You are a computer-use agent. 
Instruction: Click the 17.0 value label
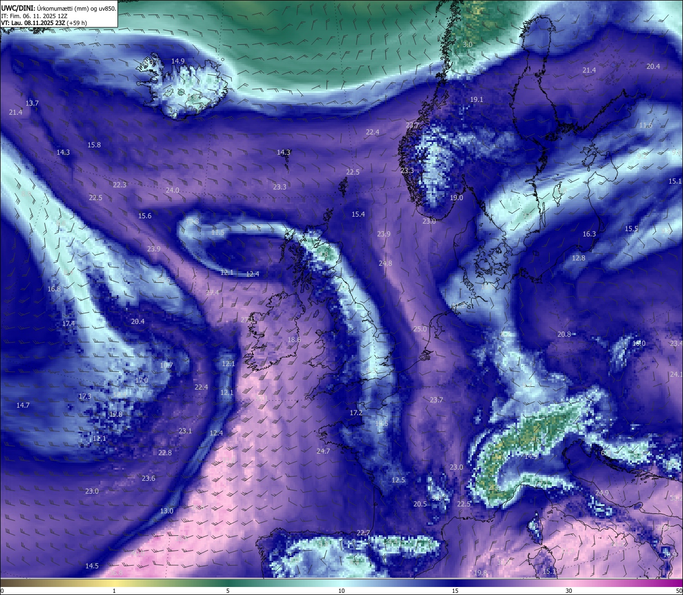click(141, 380)
